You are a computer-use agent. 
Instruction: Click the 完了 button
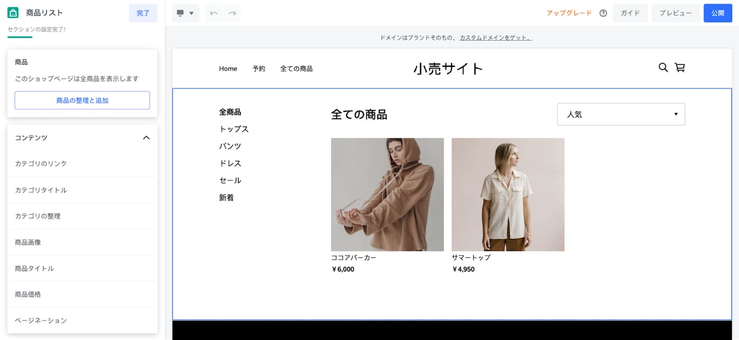[x=143, y=12]
